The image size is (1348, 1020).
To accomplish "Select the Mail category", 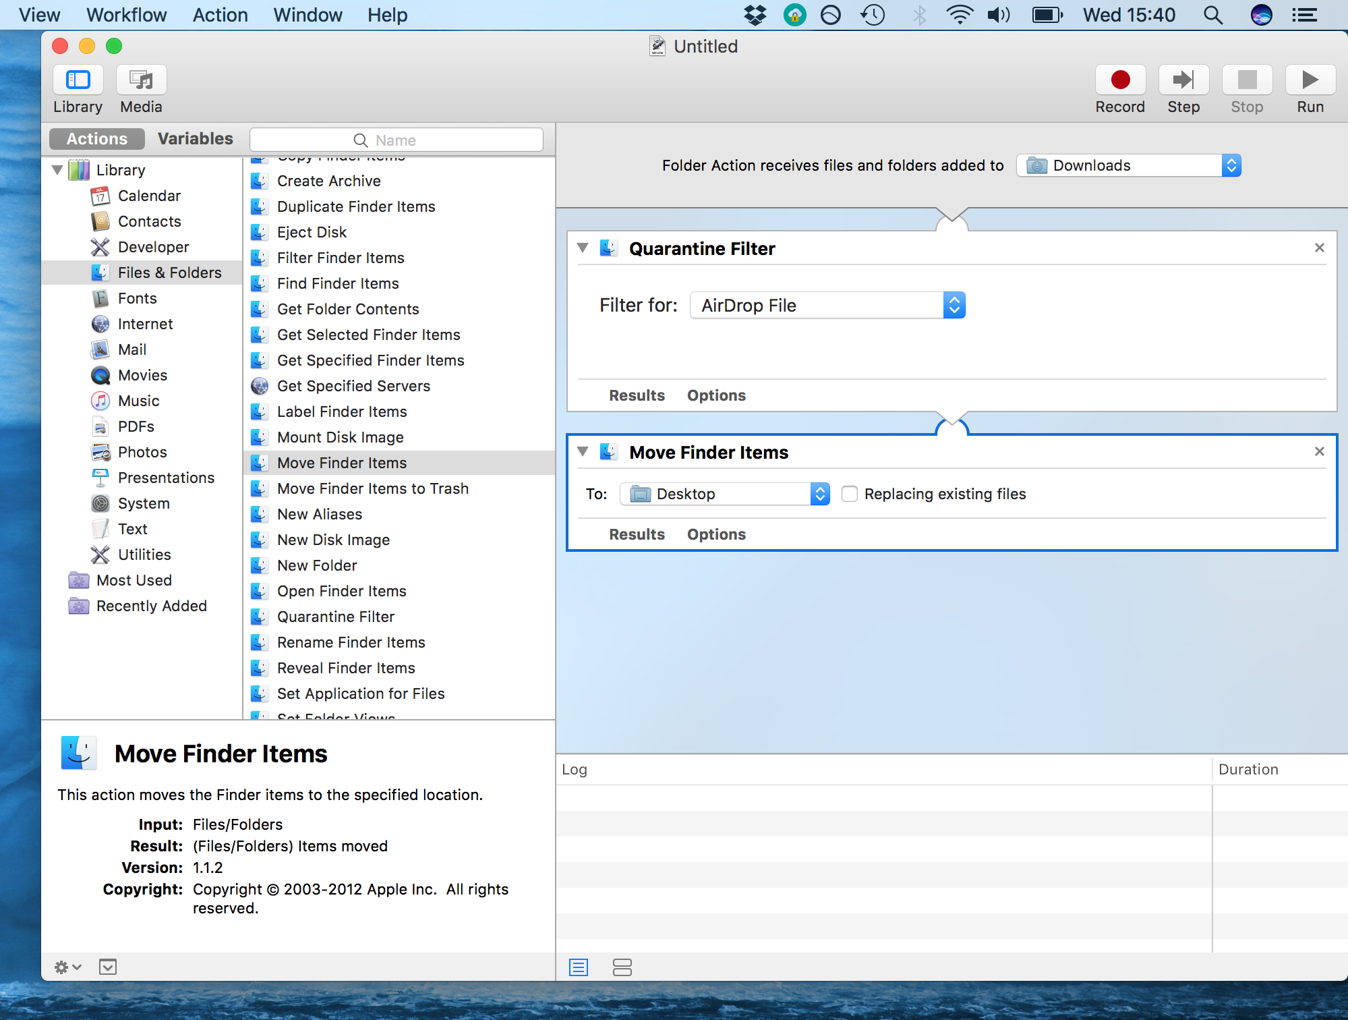I will click(x=131, y=349).
